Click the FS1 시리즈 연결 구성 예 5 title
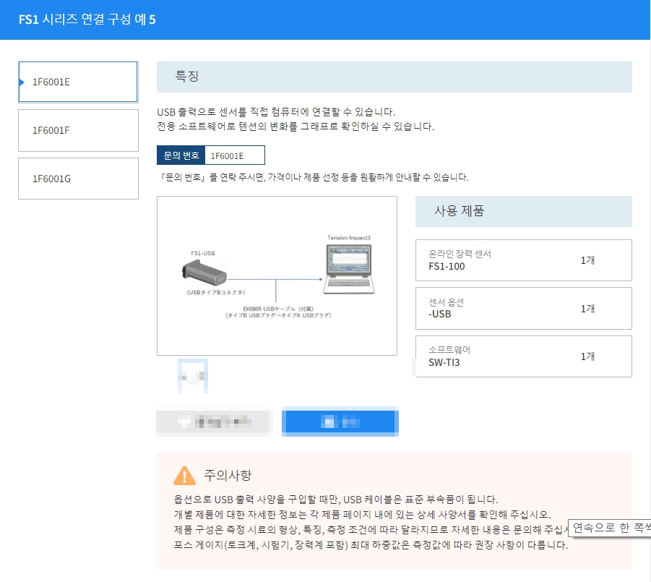651x582 pixels. [87, 19]
